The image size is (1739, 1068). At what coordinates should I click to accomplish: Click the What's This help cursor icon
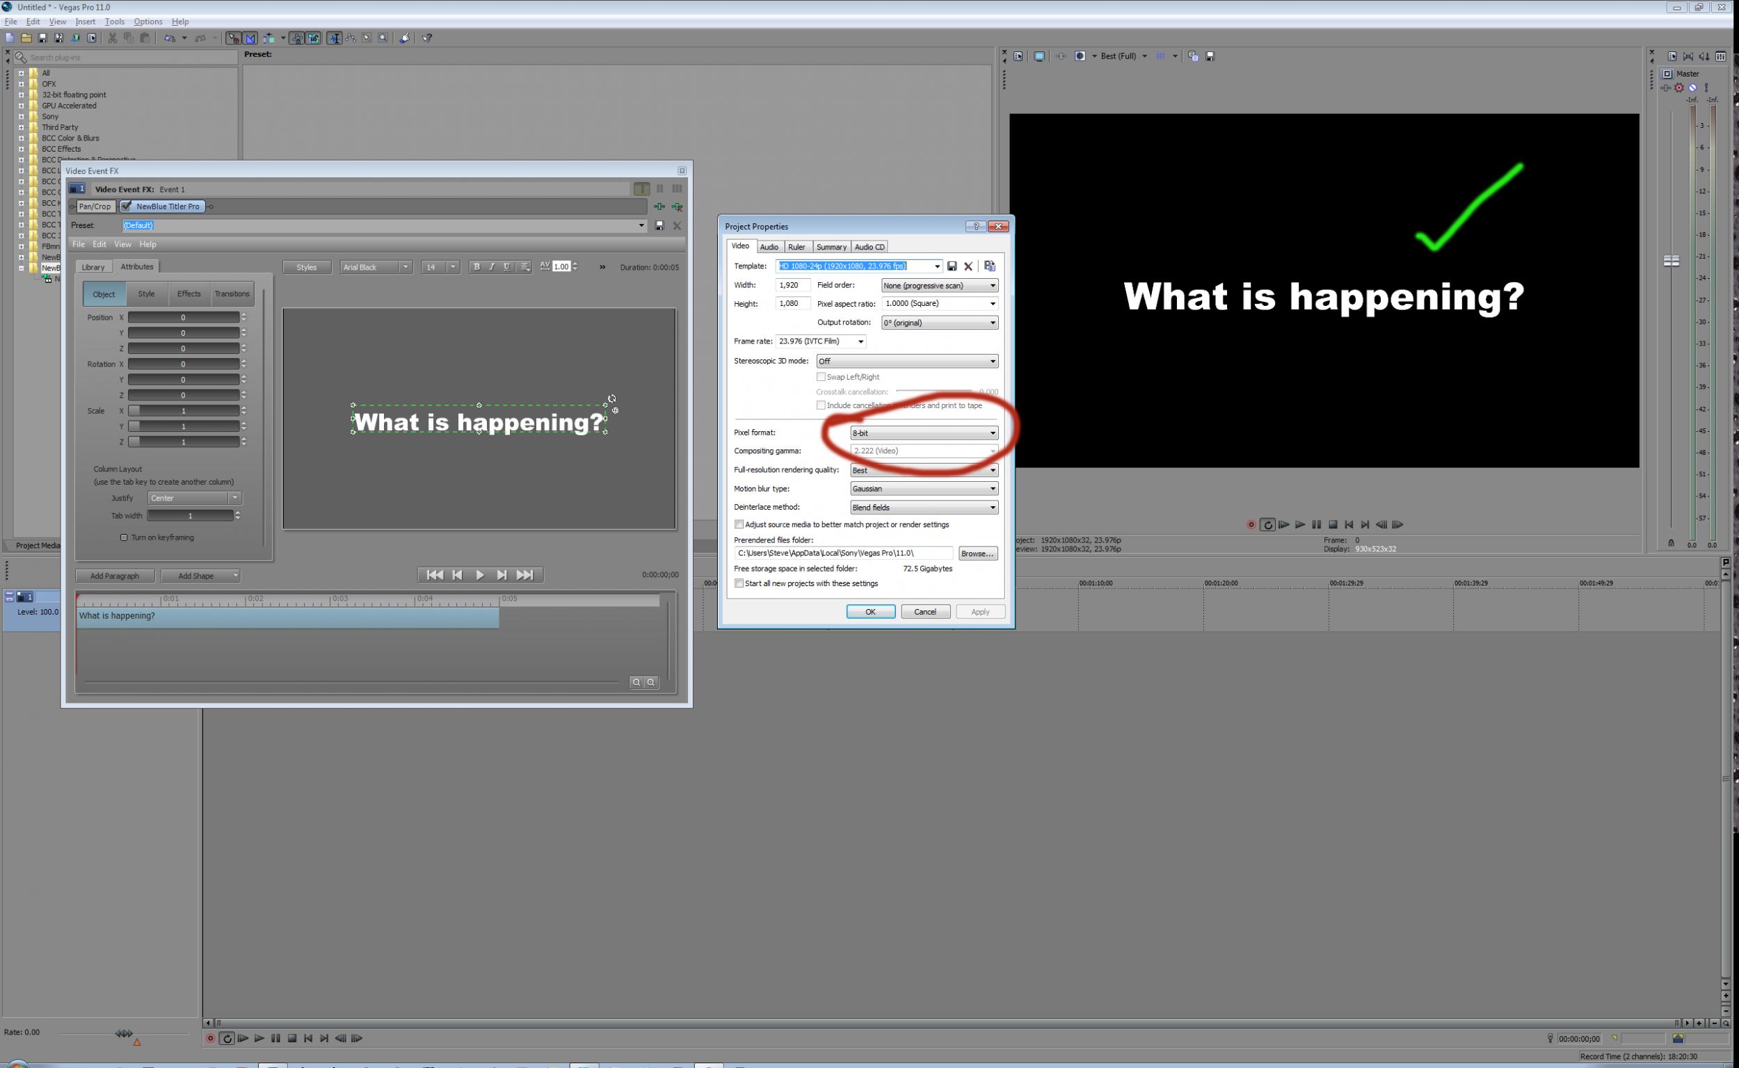point(427,38)
